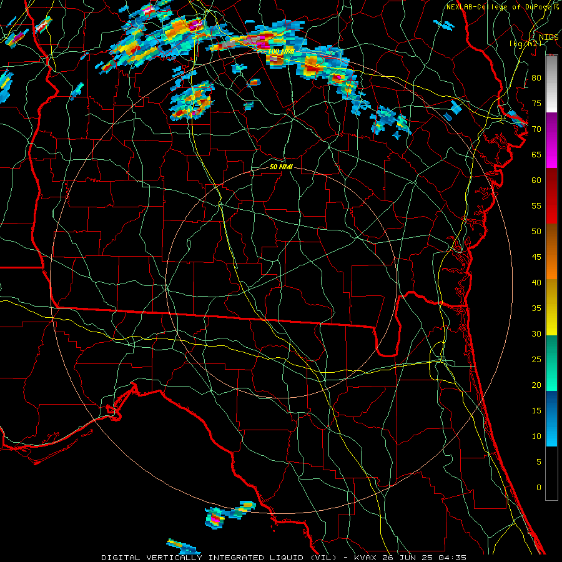Screen dimensions: 562x562
Task: Click the KVAX station identifier in caption
Action: pos(365,558)
